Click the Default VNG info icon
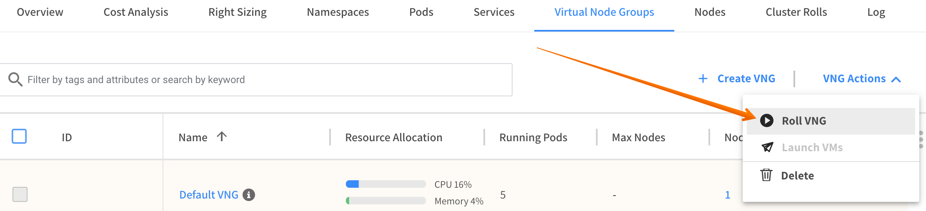The image size is (926, 211). click(249, 195)
